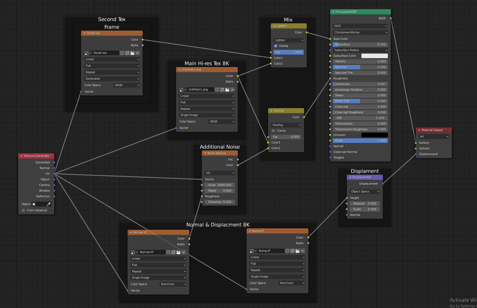Screen dimensions: 477x308
Task: Open the file browser for Normal.tif
Action: pos(178,252)
